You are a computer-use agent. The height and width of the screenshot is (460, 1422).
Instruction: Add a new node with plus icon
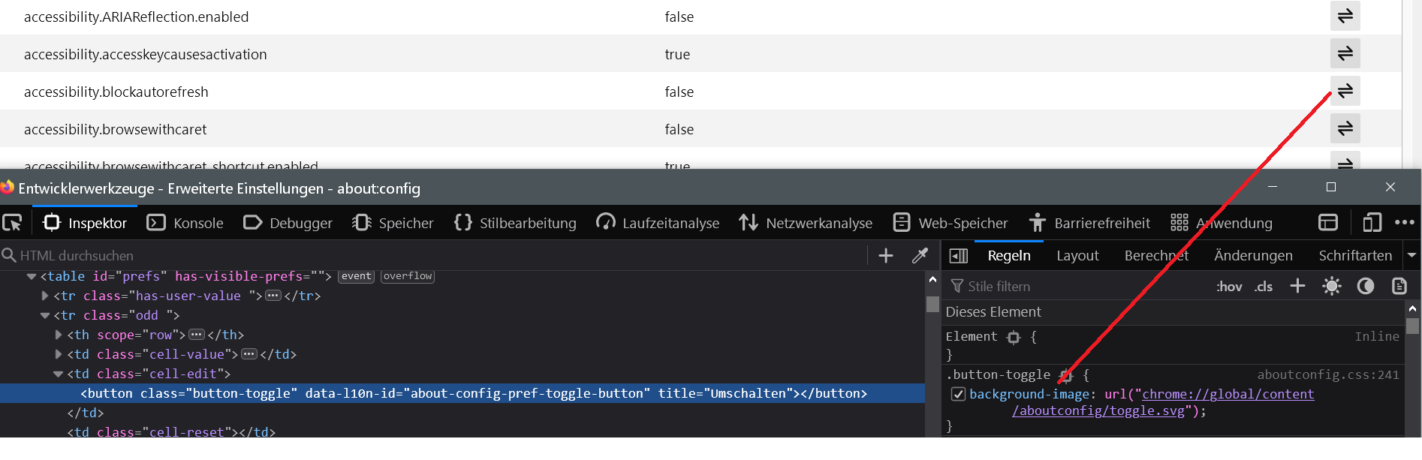886,256
